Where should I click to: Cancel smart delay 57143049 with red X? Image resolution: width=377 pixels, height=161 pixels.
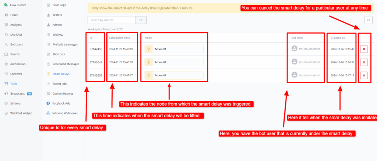tap(364, 62)
